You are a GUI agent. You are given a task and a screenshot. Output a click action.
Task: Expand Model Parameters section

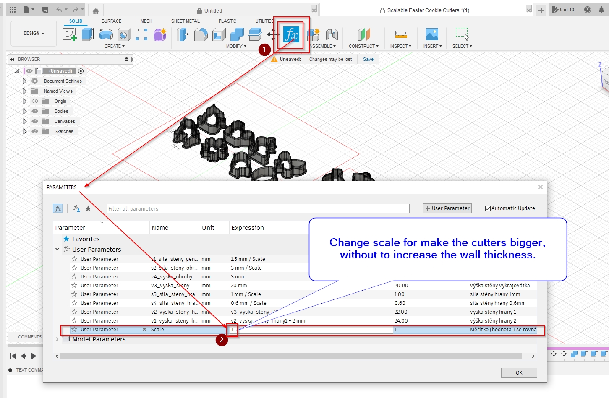(58, 339)
